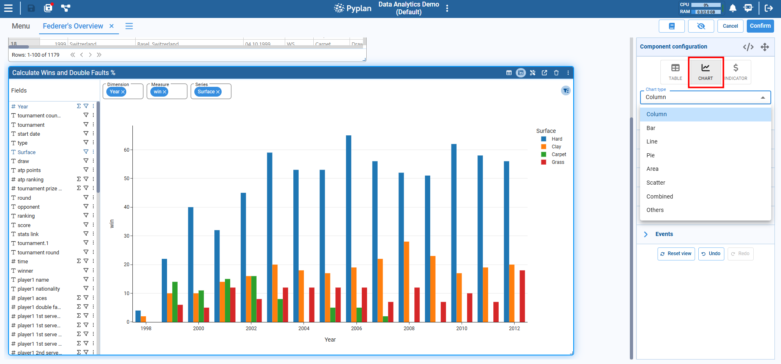Toggle the crossed-eye visibility button
The height and width of the screenshot is (364, 781).
[701, 26]
